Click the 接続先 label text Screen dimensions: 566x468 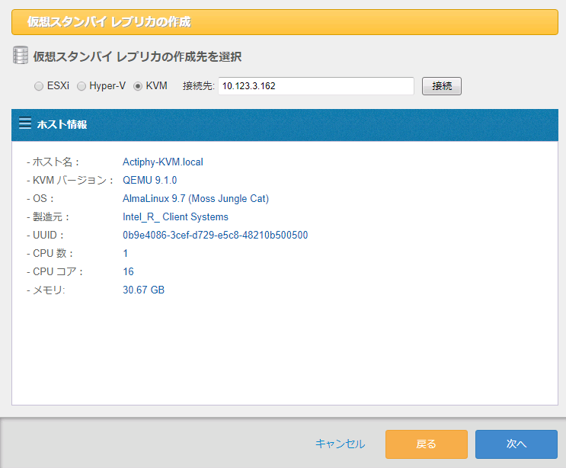[x=199, y=86]
